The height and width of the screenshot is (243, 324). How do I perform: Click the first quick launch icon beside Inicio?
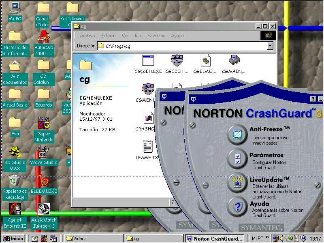tap(35, 239)
